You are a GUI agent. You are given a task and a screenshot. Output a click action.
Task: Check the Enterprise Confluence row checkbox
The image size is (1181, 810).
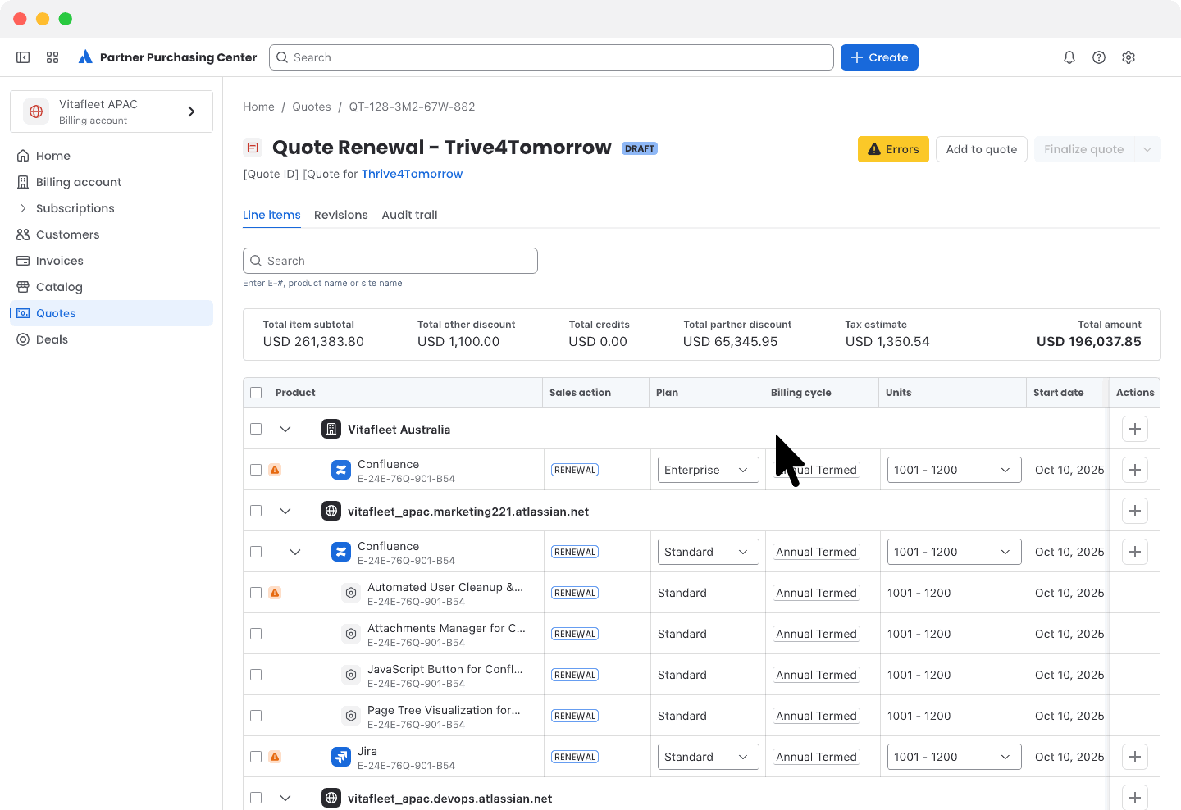coord(256,470)
